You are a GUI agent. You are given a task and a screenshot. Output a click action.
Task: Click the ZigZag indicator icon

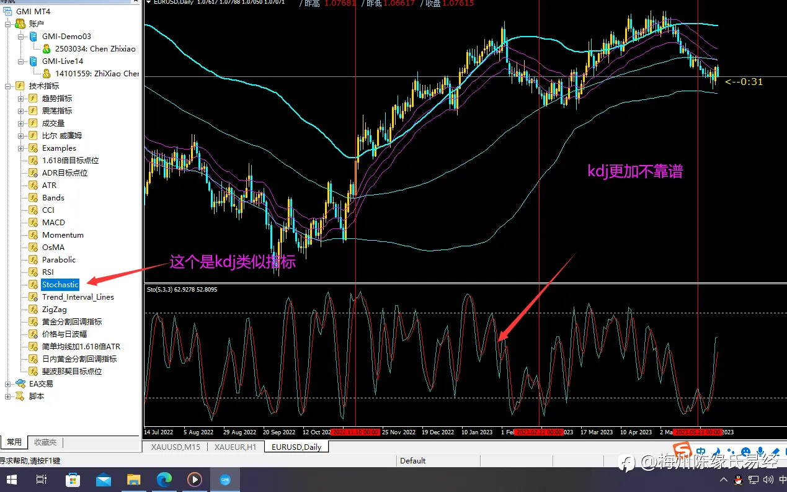pos(33,309)
